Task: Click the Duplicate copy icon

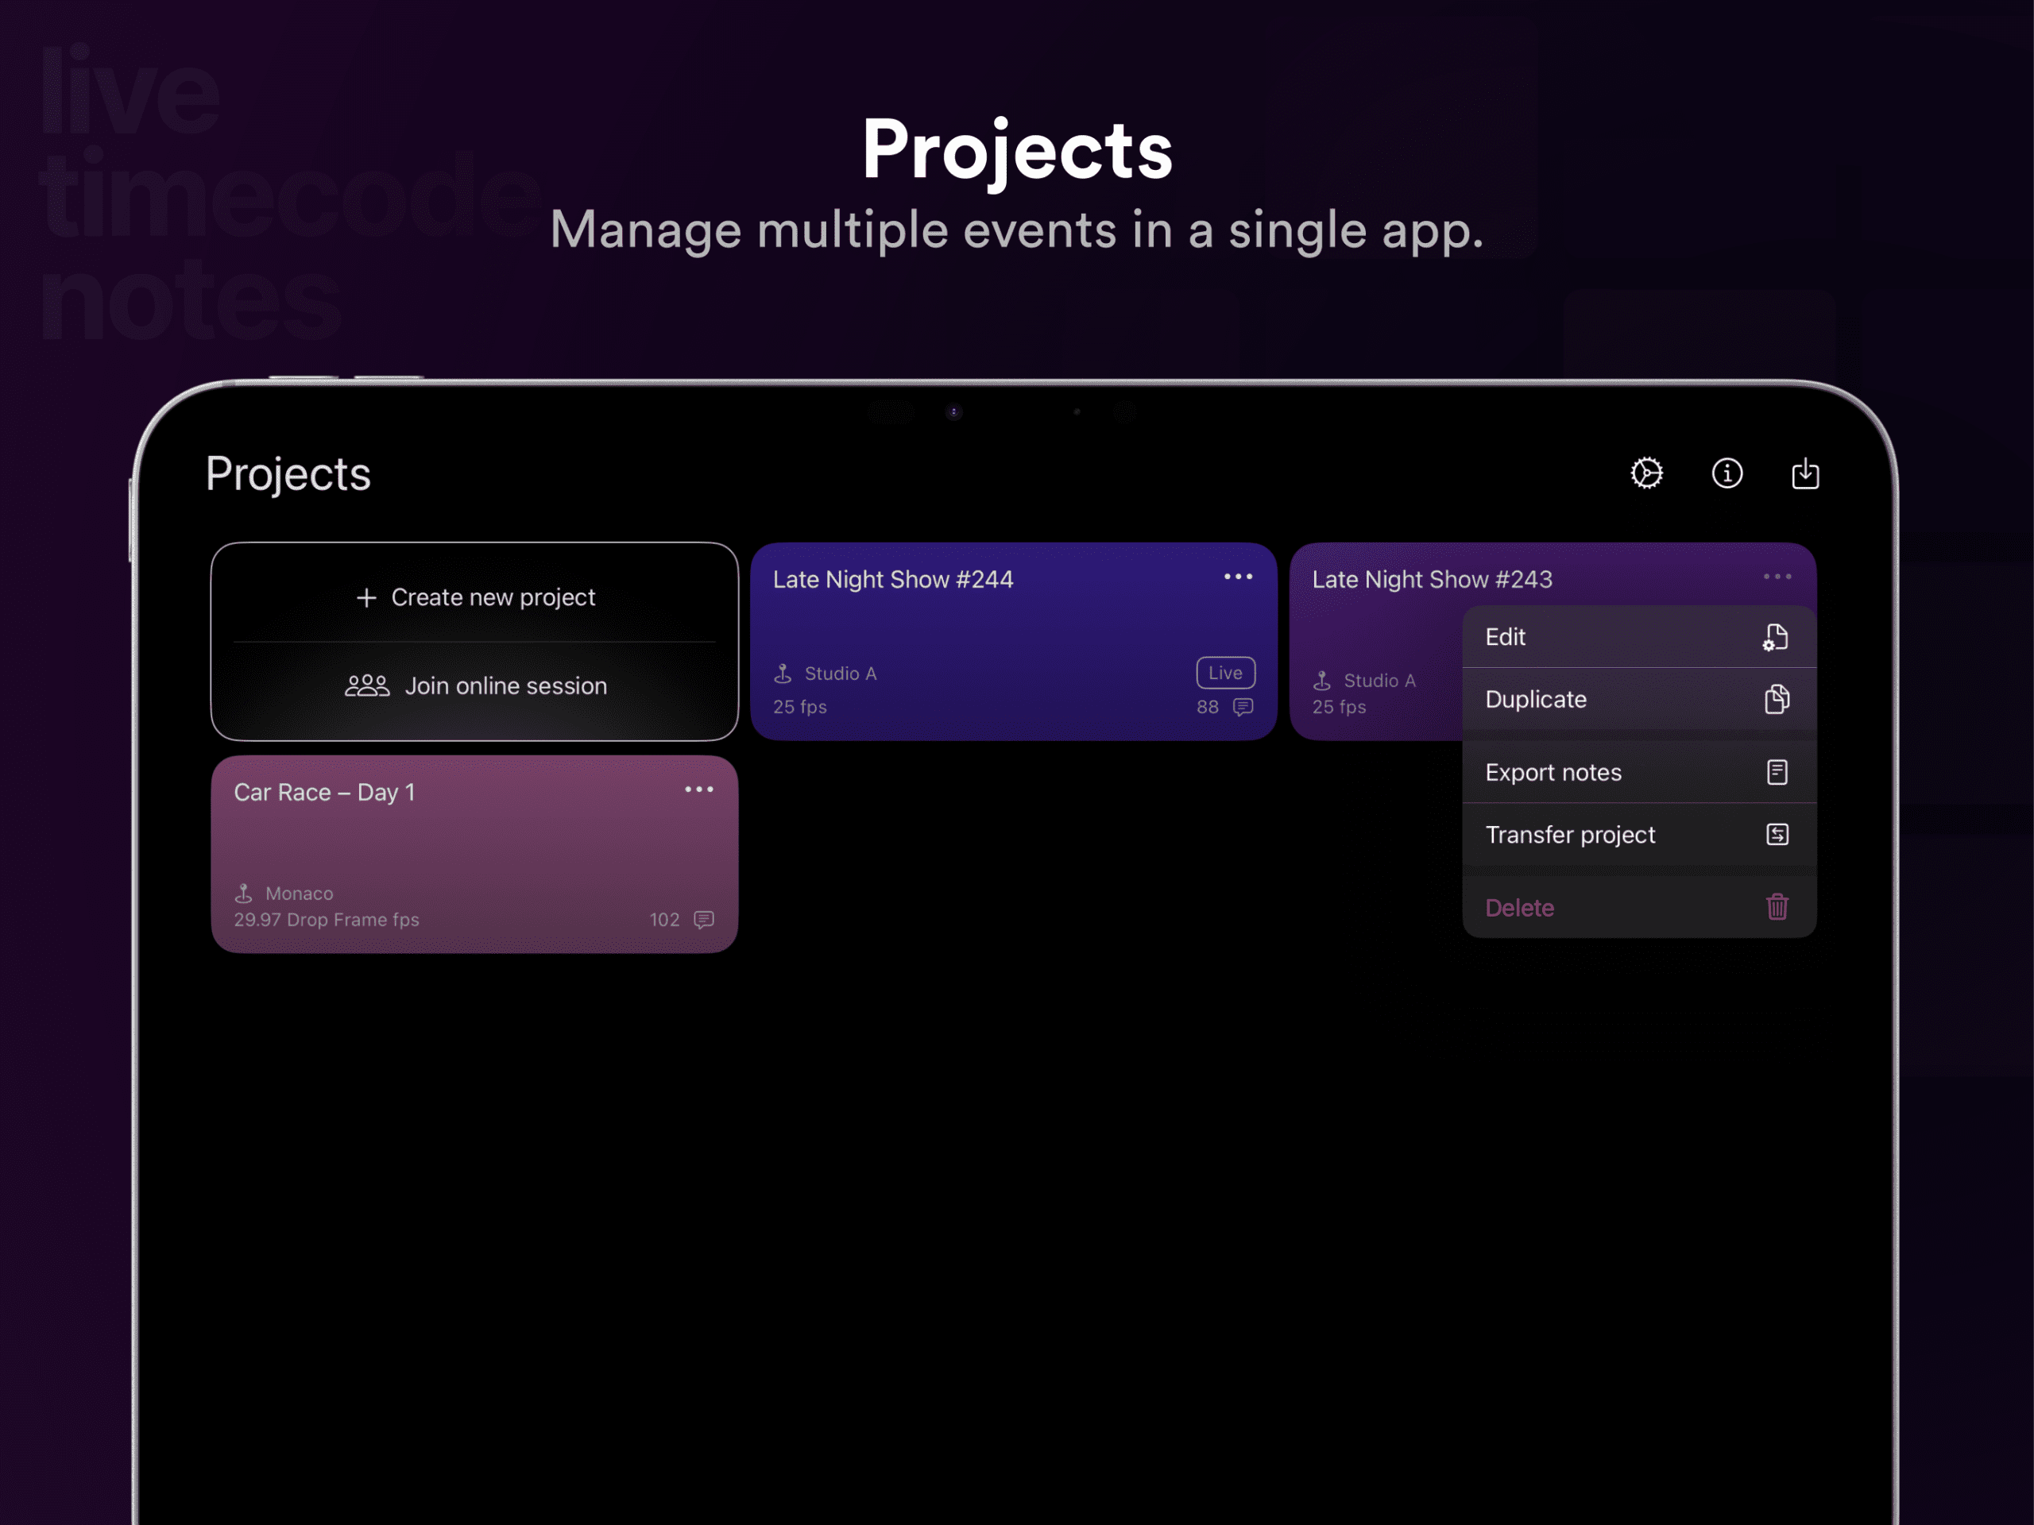Action: point(1776,699)
